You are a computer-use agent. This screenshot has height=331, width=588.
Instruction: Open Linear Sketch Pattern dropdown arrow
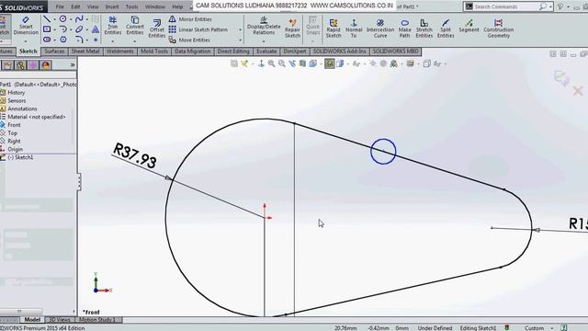pos(240,29)
